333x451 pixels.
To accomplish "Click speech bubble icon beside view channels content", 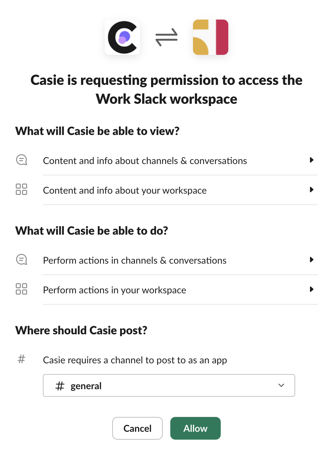I will pos(21,160).
